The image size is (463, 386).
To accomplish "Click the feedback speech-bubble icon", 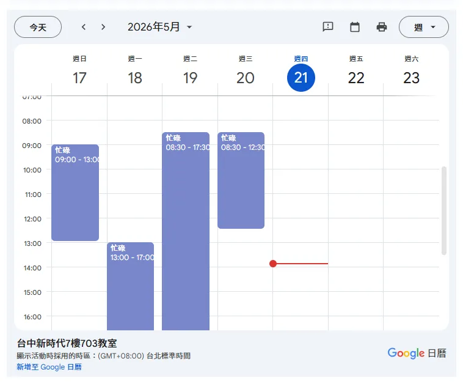I will tap(328, 27).
